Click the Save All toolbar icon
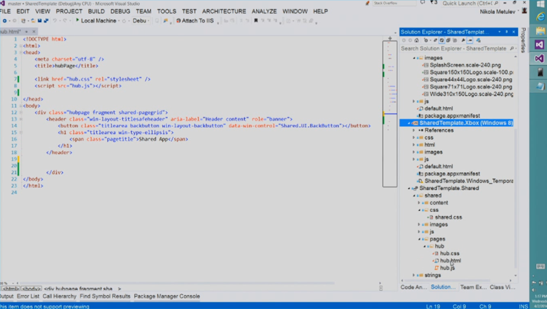The image size is (547, 309). pos(46,21)
